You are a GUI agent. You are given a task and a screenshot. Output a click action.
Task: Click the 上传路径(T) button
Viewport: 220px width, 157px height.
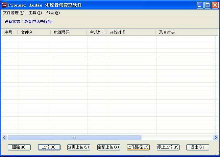click(138, 147)
